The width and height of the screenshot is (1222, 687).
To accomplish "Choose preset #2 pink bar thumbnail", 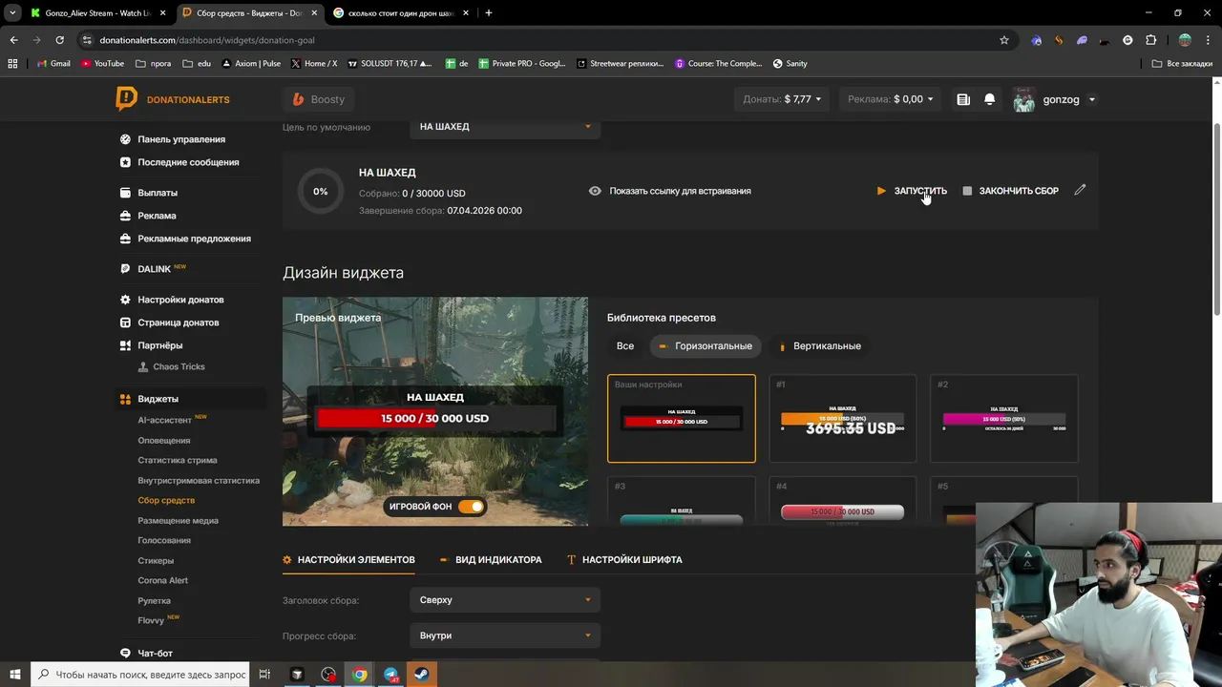I will click(1004, 418).
